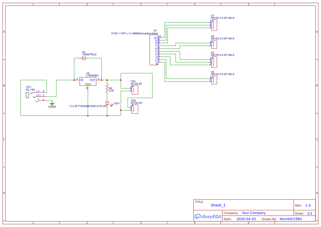Select the L7805ABV voltage regulator symbol

coord(88,82)
